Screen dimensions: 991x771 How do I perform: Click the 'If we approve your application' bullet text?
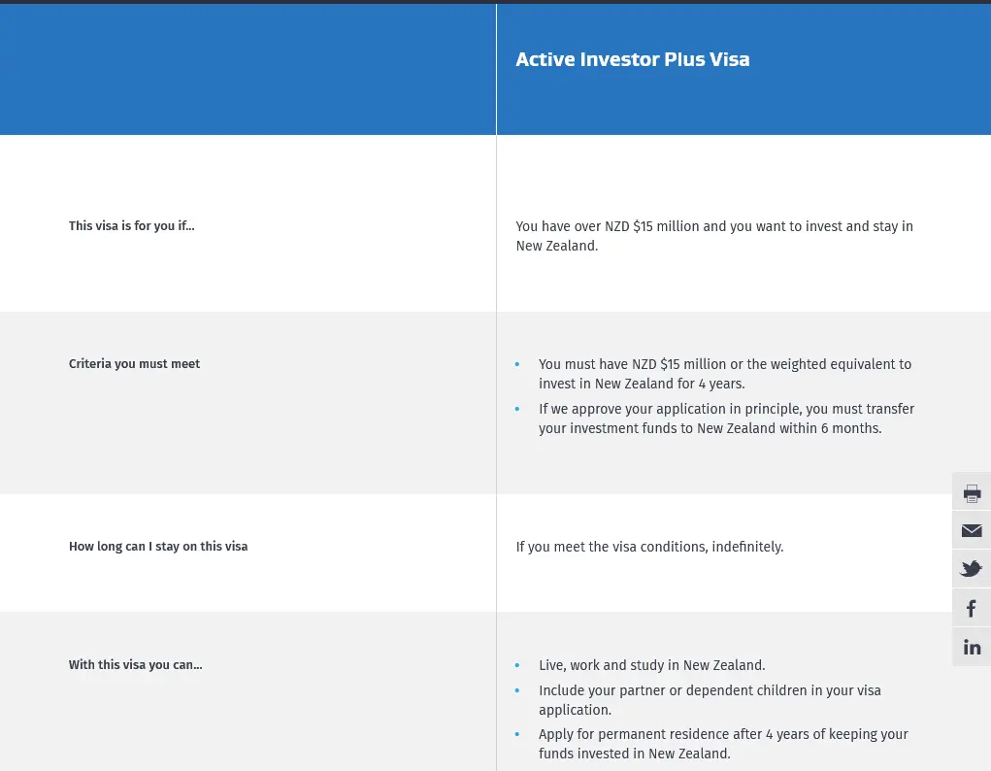tap(726, 419)
